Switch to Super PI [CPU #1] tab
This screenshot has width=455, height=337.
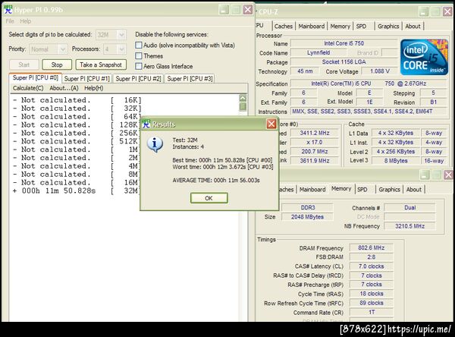[86, 78]
